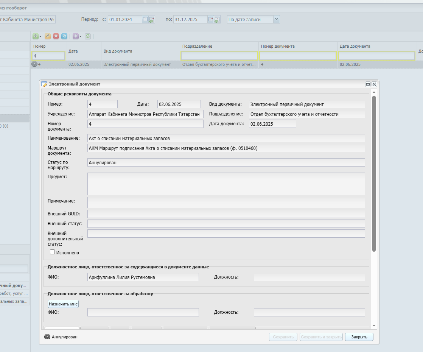Open calendar picker for period end date
This screenshot has height=352, width=423.
click(x=211, y=19)
